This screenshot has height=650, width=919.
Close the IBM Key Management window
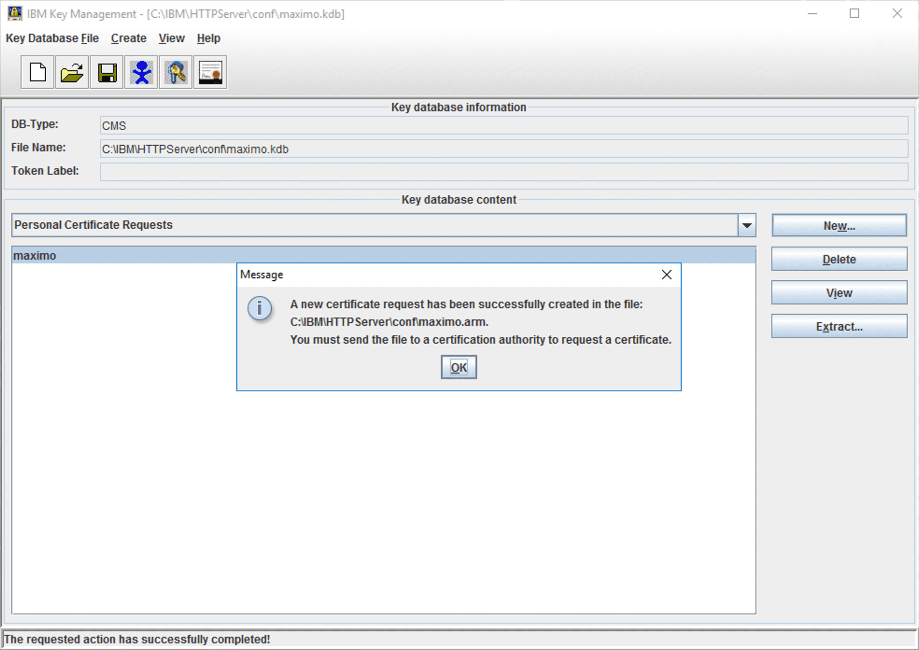coord(897,14)
